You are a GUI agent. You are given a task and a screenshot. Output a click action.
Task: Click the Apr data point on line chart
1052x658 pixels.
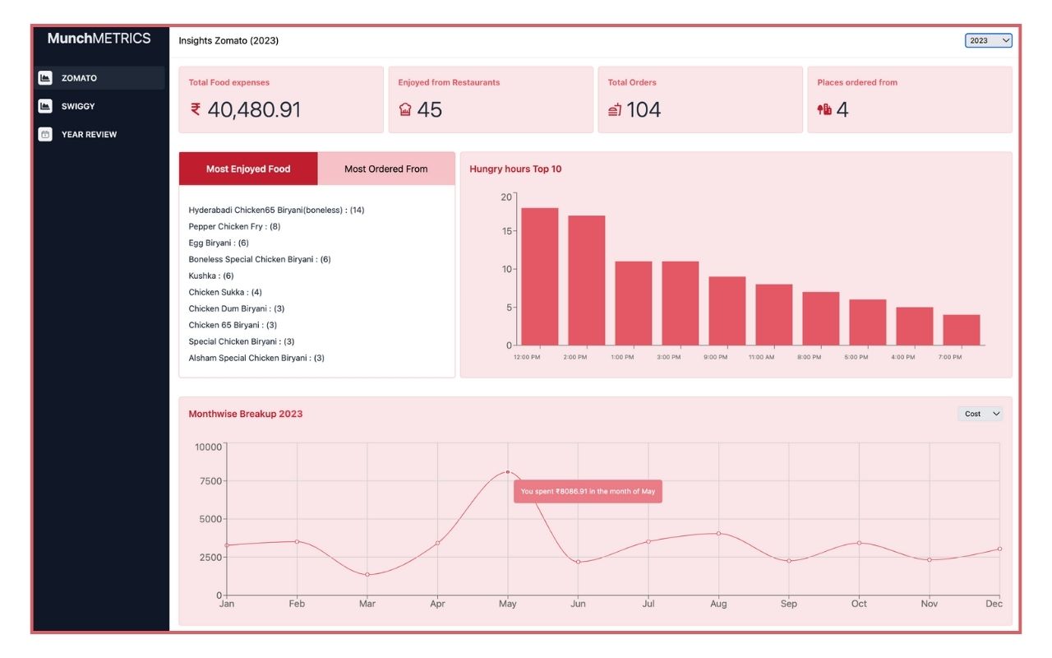coord(437,543)
